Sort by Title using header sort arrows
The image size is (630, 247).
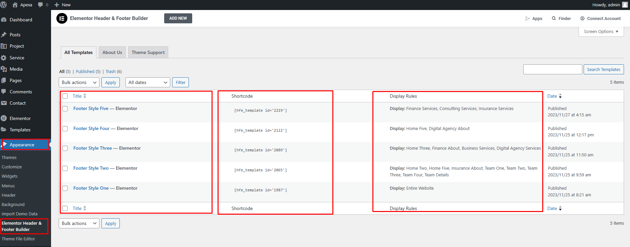85,96
